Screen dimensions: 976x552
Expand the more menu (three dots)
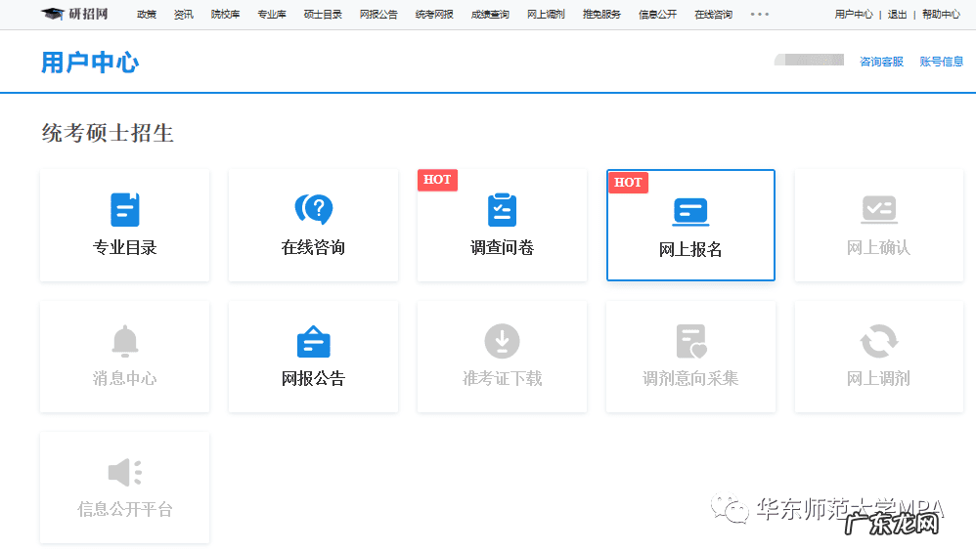(760, 15)
